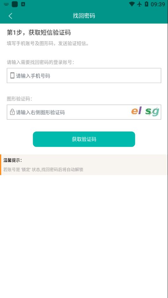
Task: Click the lock icon in the captcha field
Action: point(12,112)
